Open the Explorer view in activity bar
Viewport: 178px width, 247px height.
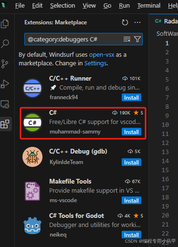(x=5, y=24)
